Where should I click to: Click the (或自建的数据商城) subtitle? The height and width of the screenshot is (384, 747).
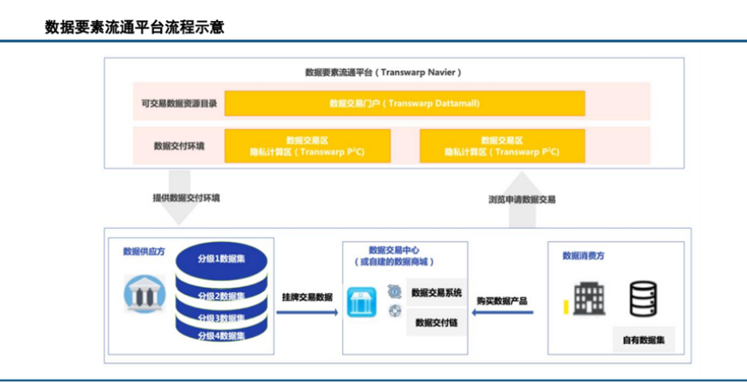click(x=394, y=262)
